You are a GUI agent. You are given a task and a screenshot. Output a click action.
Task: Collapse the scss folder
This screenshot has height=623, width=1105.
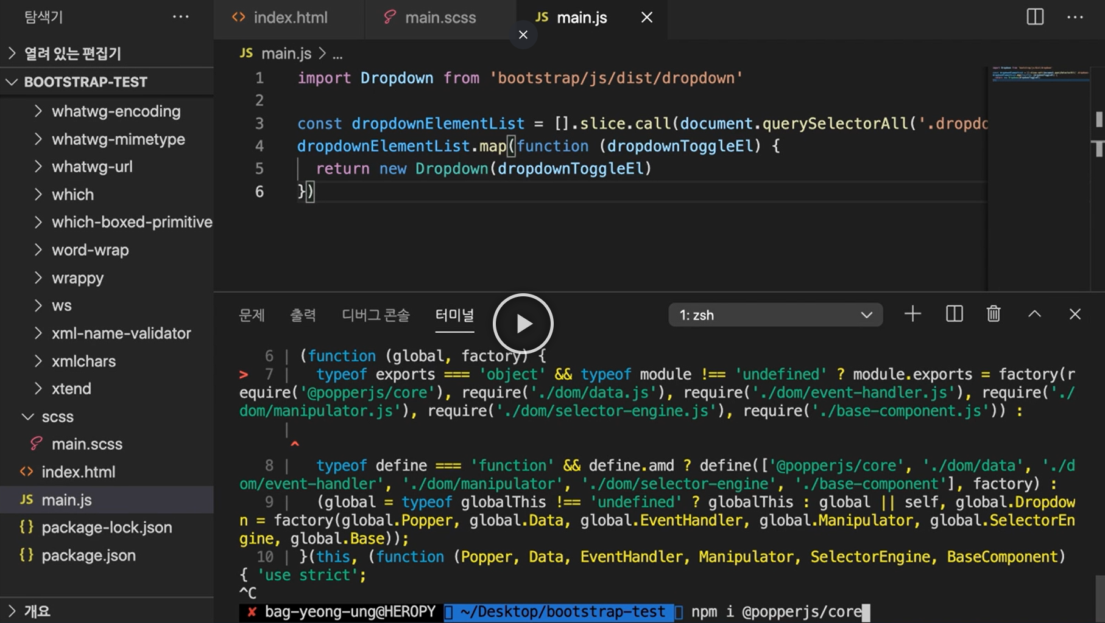(107, 417)
